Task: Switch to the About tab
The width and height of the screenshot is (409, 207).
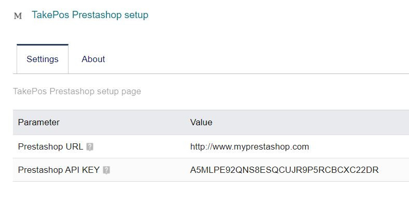Action: (93, 59)
